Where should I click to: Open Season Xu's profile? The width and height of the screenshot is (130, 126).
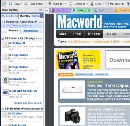click(x=19, y=79)
